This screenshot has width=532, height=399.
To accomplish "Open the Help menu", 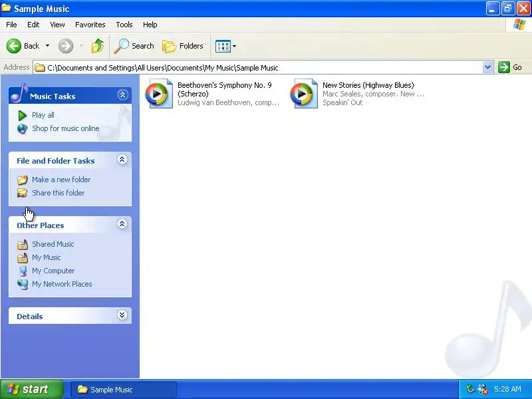I will [x=150, y=25].
